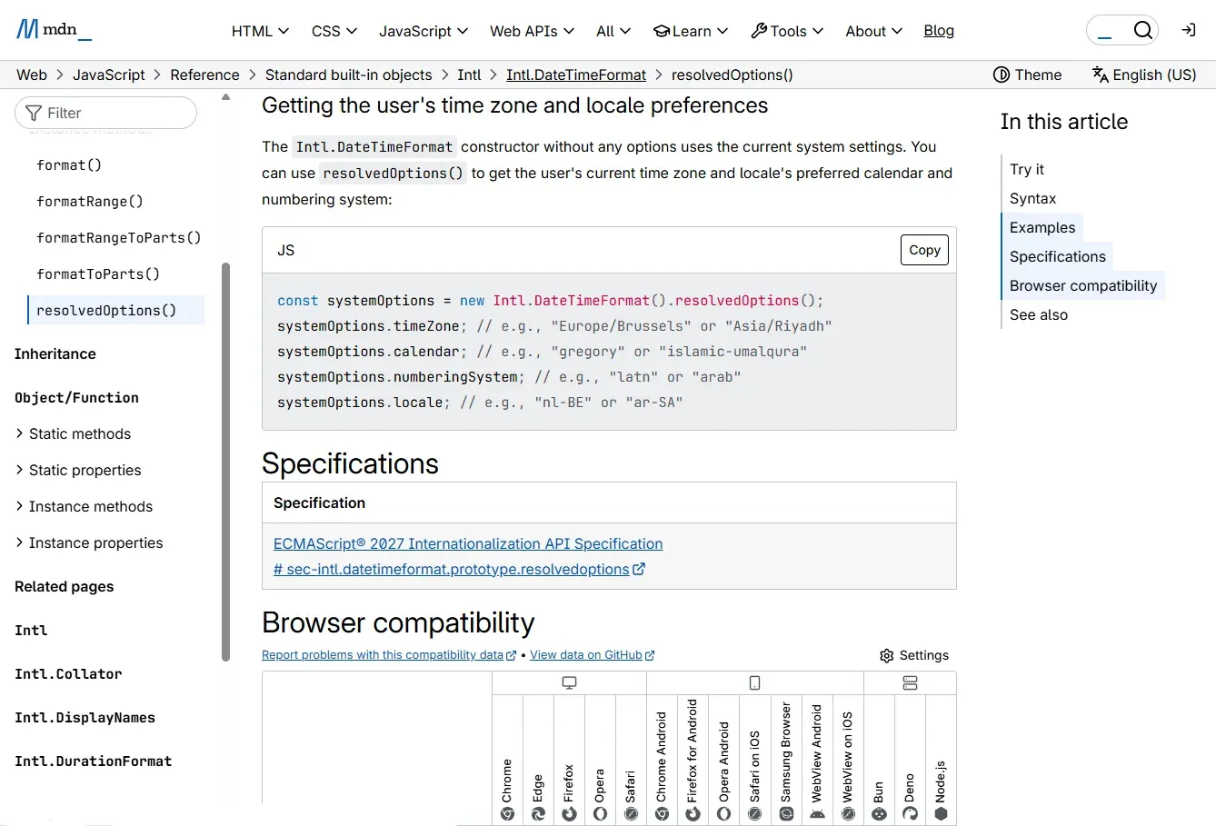Open Report problems with this compatibility data

click(389, 655)
